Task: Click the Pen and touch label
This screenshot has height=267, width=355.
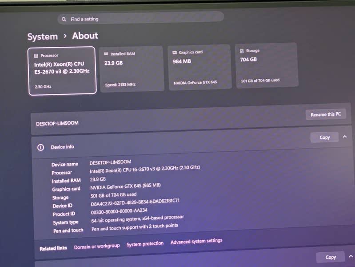Action: pyautogui.click(x=68, y=231)
